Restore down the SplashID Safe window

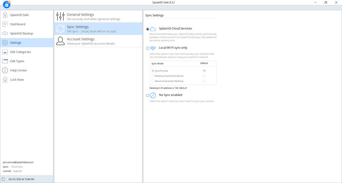point(326,2)
